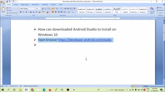Open Change Case dropdown (Aa)
165x92 pixels.
coord(39,12)
